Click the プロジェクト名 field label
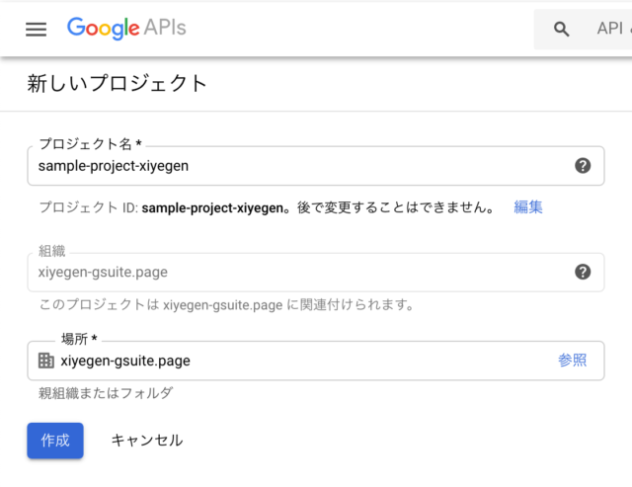 (x=96, y=144)
